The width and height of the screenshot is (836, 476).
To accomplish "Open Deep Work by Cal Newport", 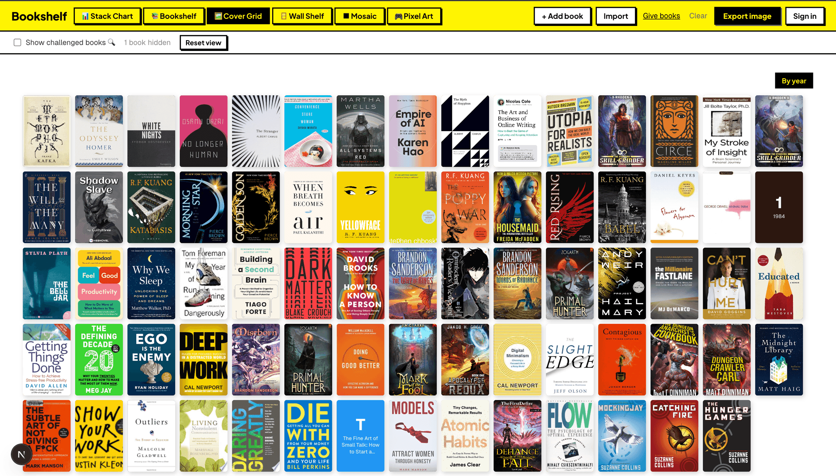I will (204, 360).
